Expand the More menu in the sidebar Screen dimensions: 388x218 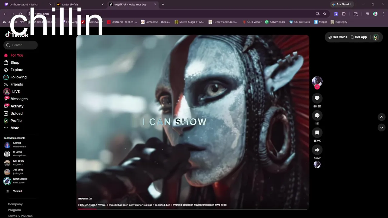[12, 128]
